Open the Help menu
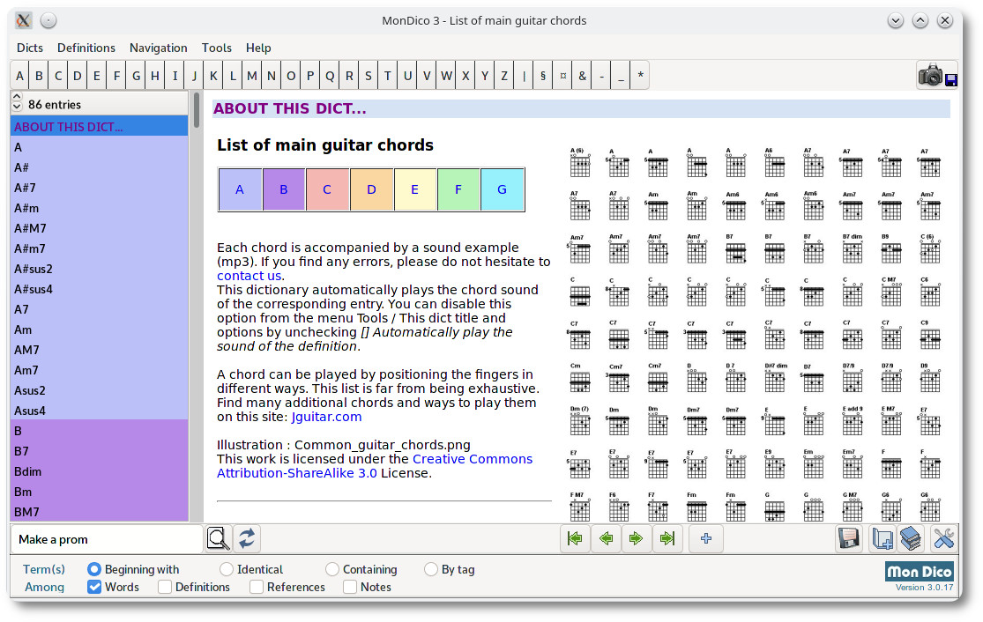 pyautogui.click(x=258, y=48)
